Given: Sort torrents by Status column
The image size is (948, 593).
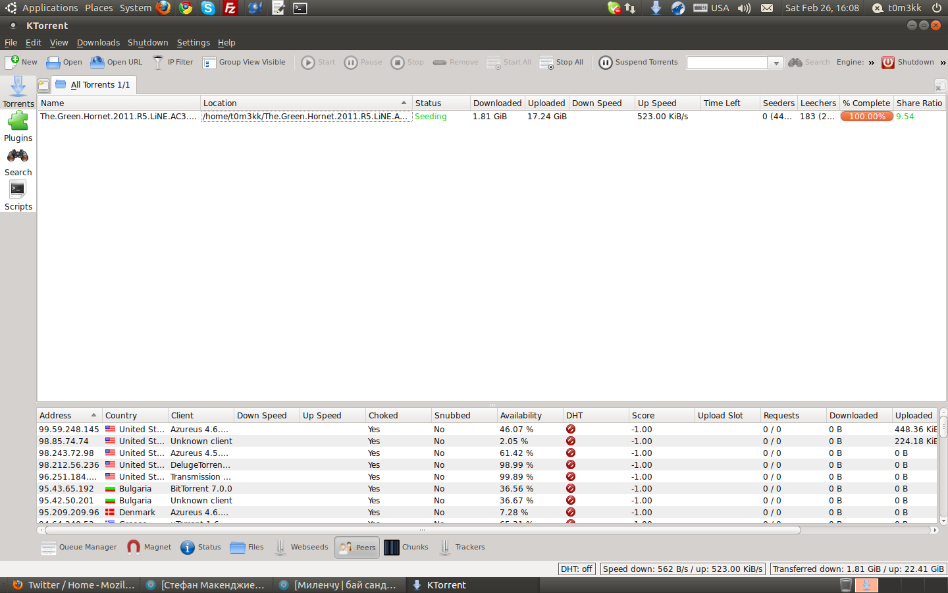Looking at the screenshot, I should (x=441, y=103).
